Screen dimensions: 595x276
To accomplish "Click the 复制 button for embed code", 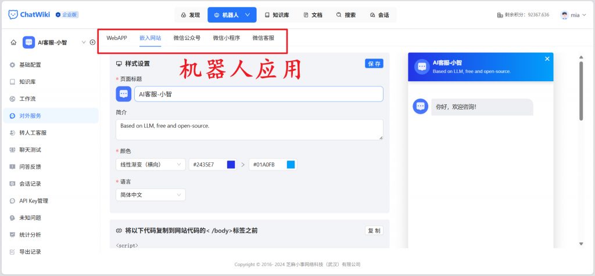I will pos(374,231).
